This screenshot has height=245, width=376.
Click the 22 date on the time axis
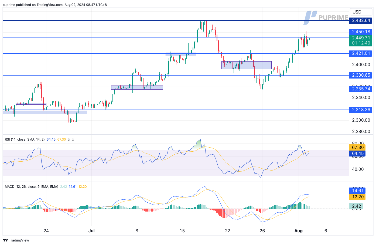tap(228, 231)
